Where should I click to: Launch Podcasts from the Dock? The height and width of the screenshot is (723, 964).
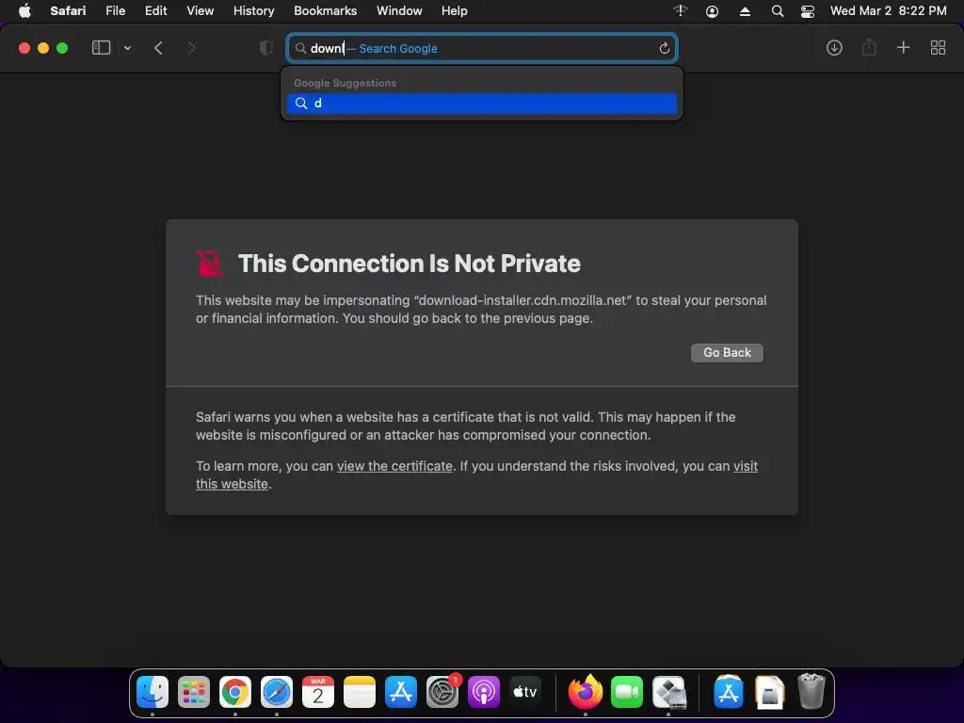click(484, 692)
